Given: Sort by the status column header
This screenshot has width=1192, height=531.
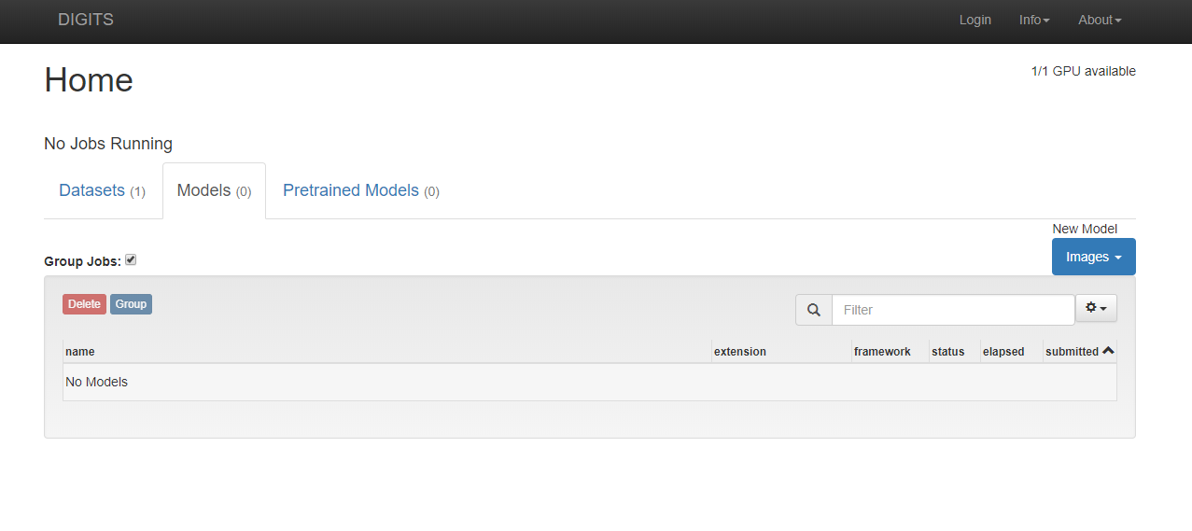Looking at the screenshot, I should click(x=947, y=352).
